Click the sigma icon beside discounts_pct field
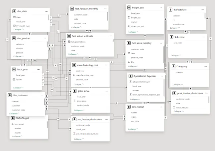This screenshot has height=151, width=215. coord(174,107)
